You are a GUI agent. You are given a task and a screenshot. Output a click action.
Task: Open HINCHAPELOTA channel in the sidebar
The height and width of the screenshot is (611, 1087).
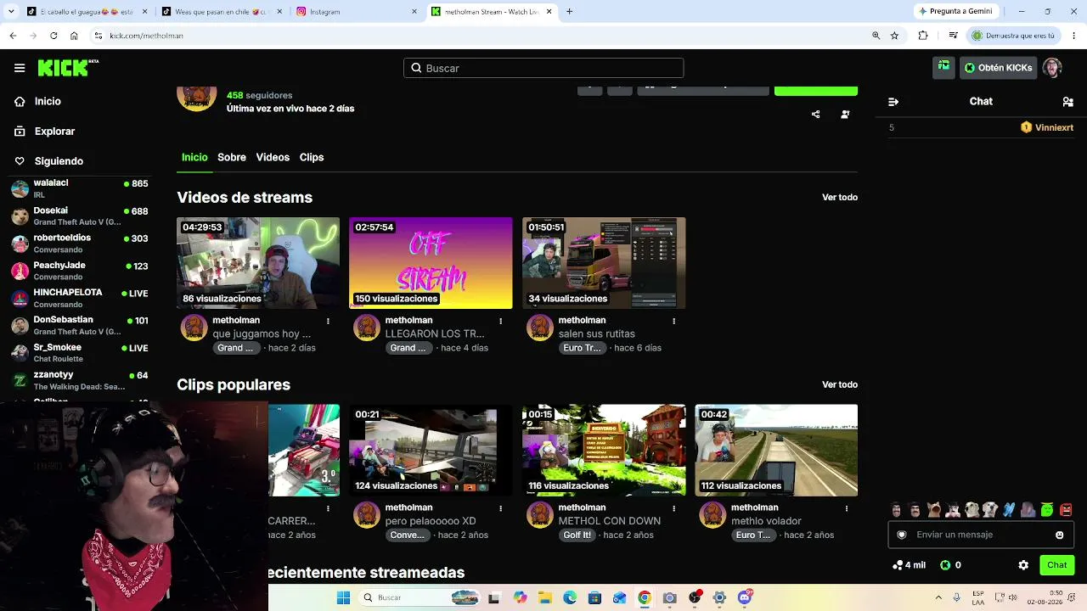coord(81,298)
